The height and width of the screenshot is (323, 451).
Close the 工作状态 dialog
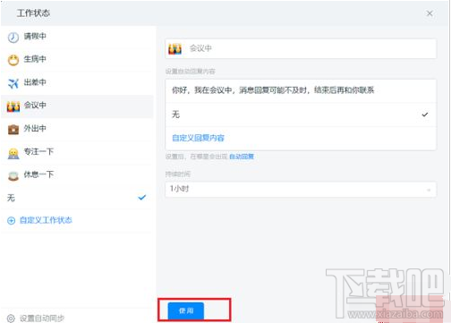click(x=430, y=13)
